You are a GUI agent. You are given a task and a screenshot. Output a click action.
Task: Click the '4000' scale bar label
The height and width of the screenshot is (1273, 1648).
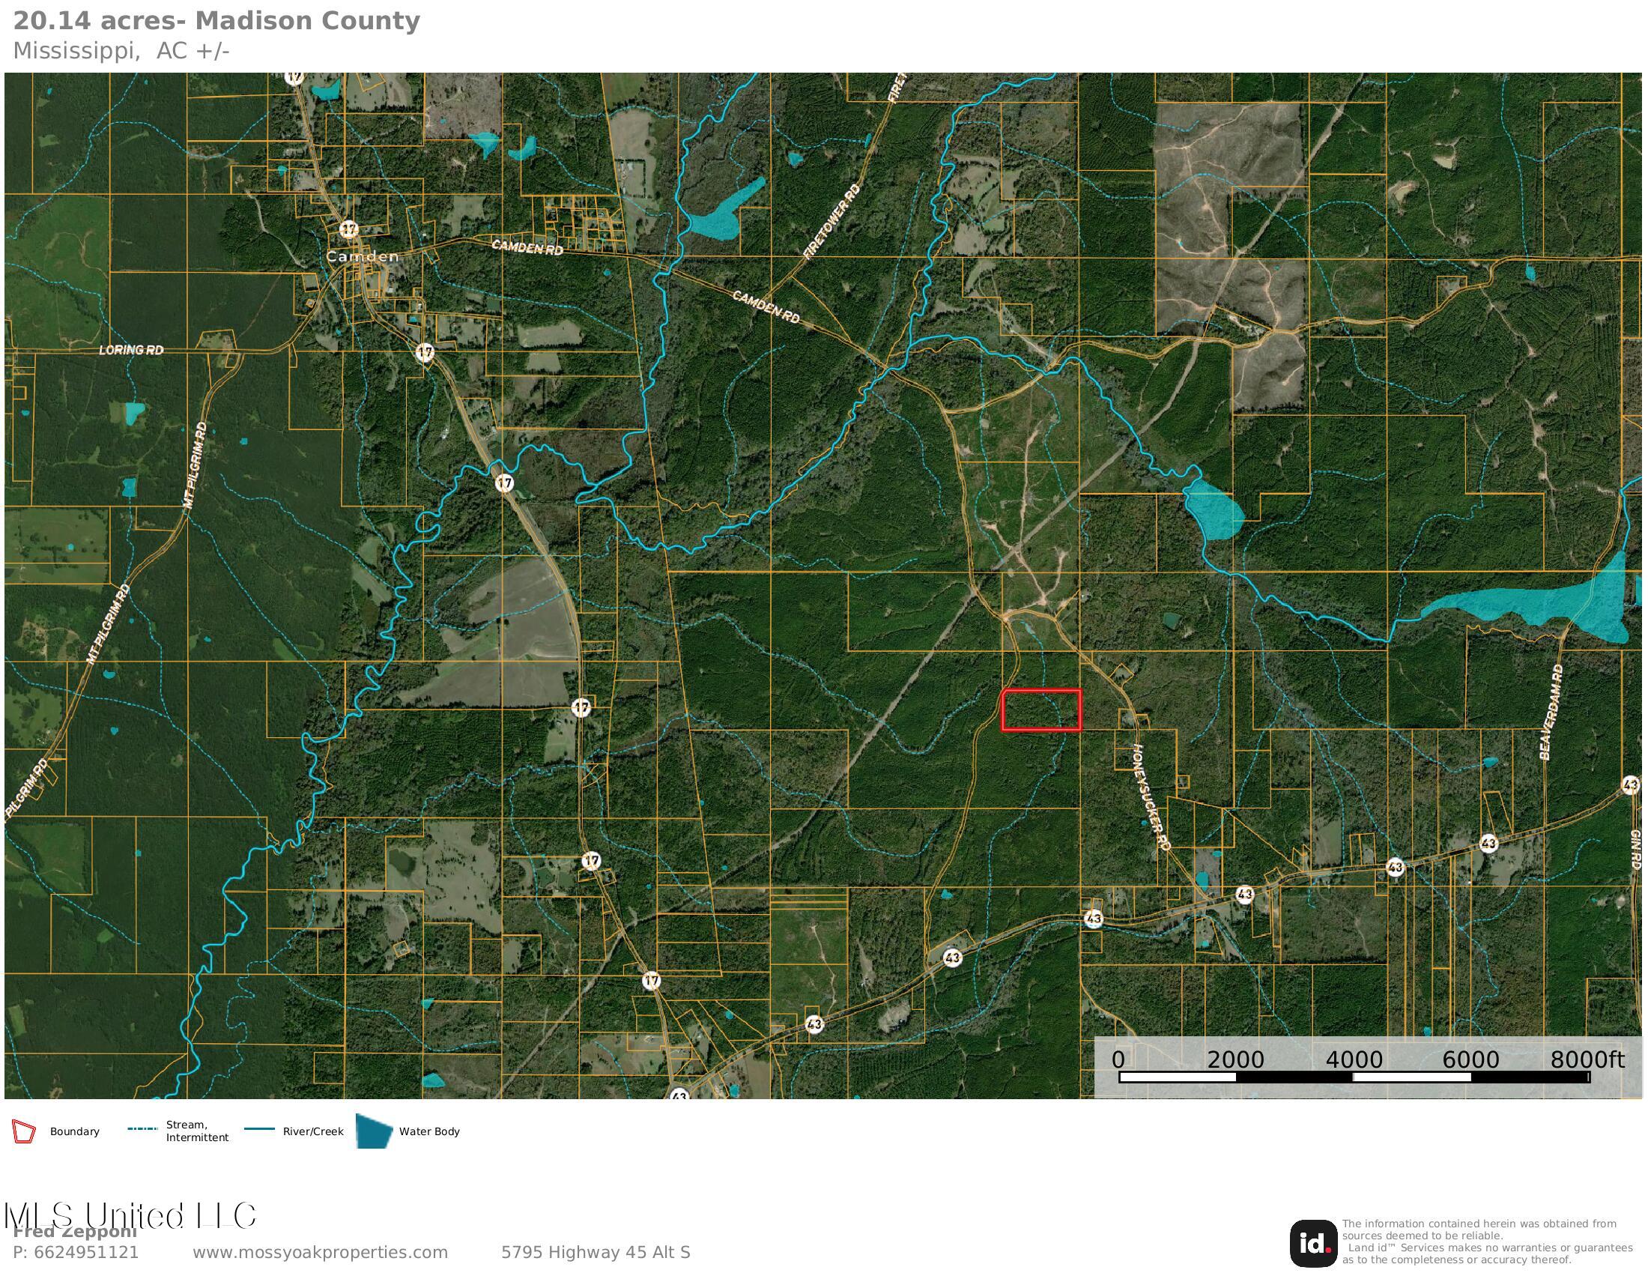tap(1354, 1059)
